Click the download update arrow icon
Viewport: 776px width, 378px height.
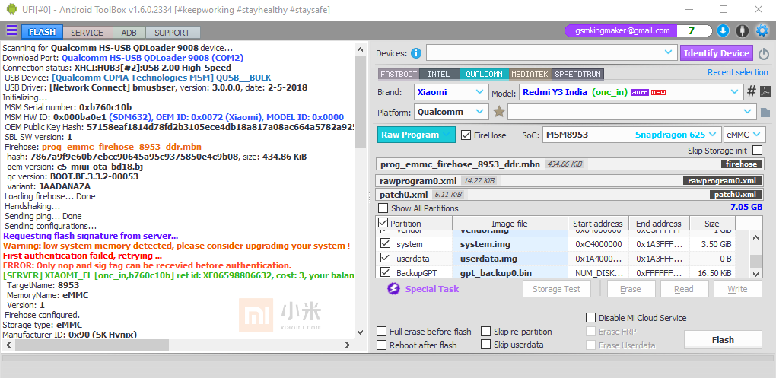click(723, 31)
